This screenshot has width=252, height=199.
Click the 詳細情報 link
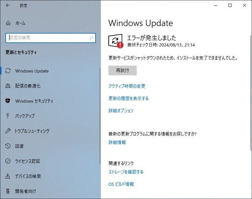pyautogui.click(x=117, y=142)
